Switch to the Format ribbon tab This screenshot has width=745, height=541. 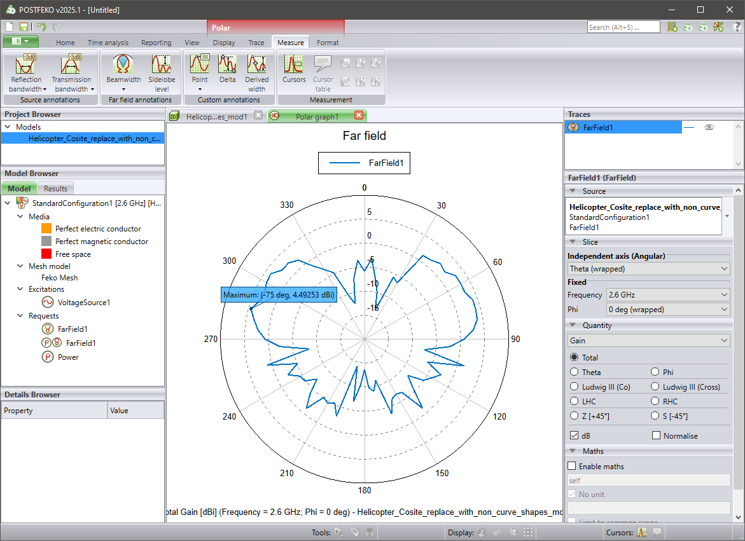click(x=328, y=42)
